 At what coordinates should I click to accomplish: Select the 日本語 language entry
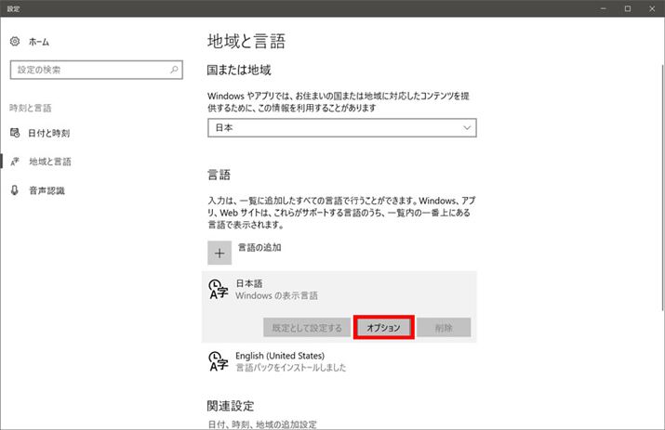339,306
